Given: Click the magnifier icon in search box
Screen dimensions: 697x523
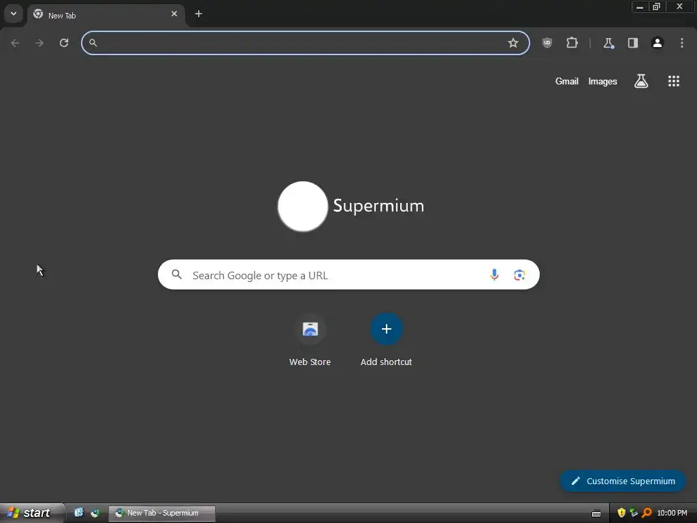Looking at the screenshot, I should coord(176,275).
